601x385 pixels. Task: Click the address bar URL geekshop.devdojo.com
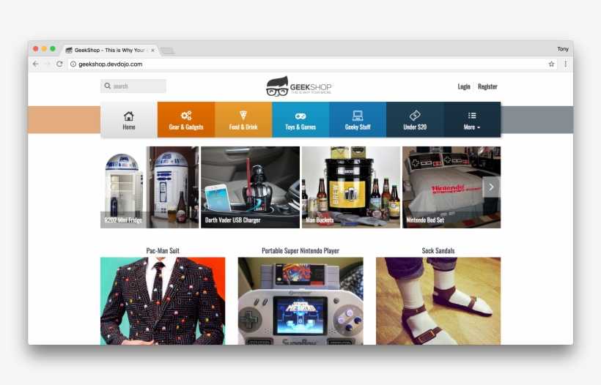click(x=111, y=64)
